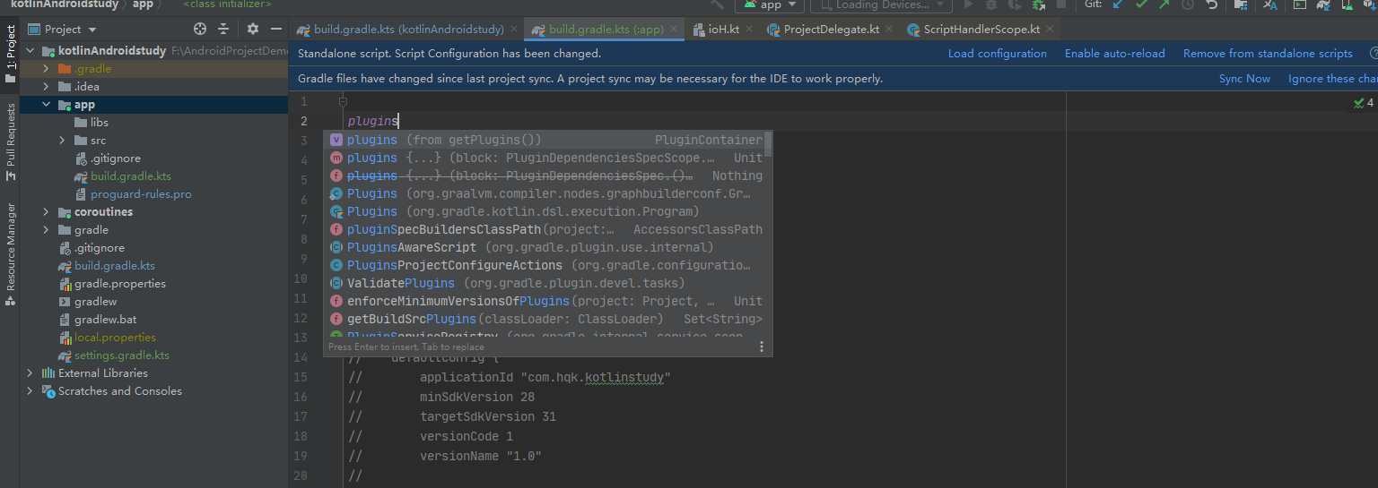This screenshot has height=488, width=1378.
Task: Click the <class initializer> breadcrumb
Action: 227,4
